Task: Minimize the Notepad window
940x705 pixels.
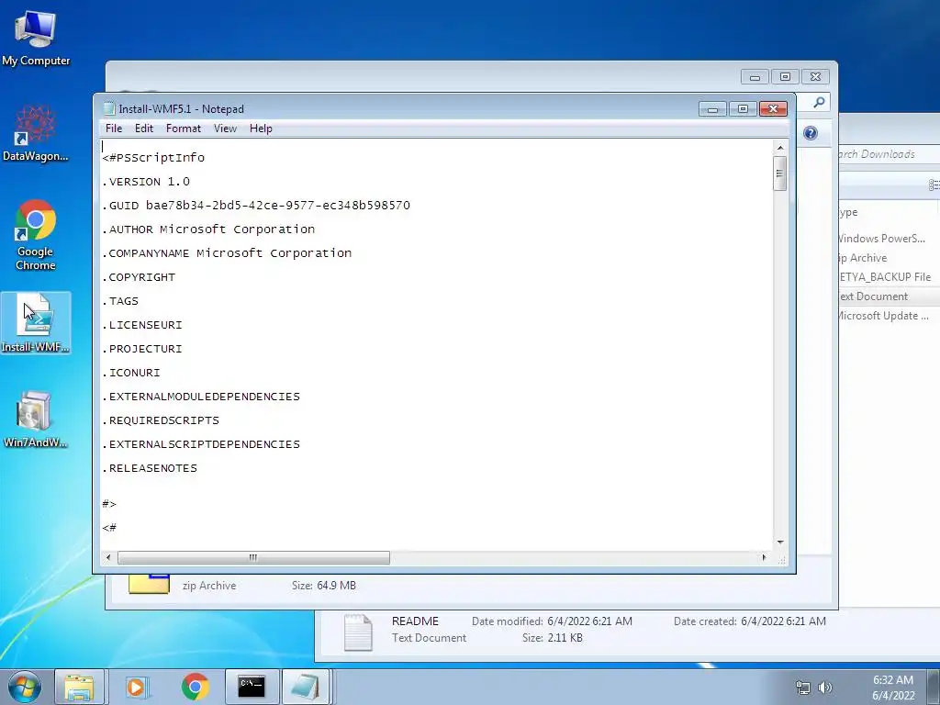Action: click(712, 108)
